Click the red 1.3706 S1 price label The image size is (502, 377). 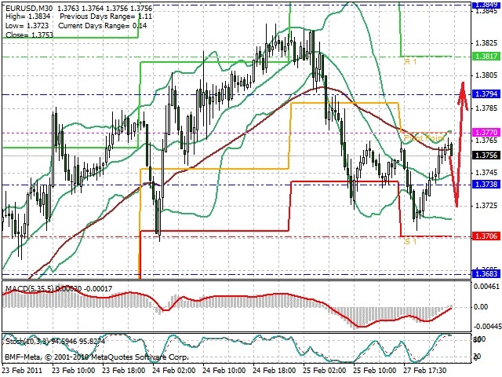pos(486,236)
